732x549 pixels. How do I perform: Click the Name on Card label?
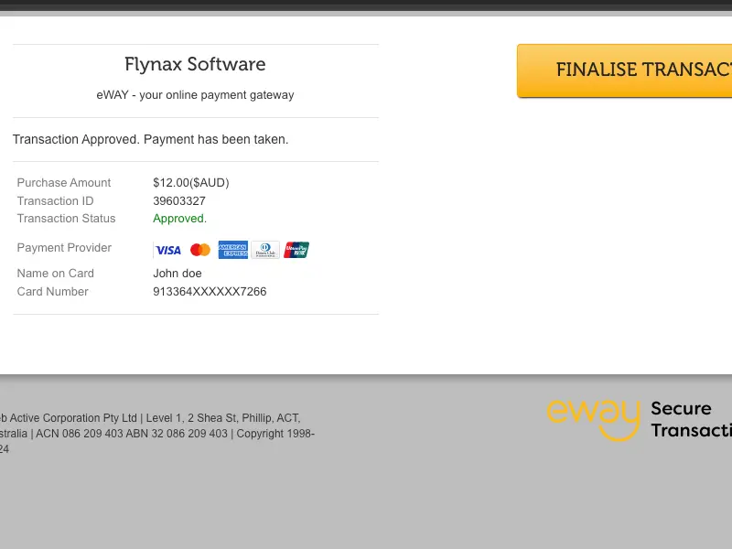[56, 273]
